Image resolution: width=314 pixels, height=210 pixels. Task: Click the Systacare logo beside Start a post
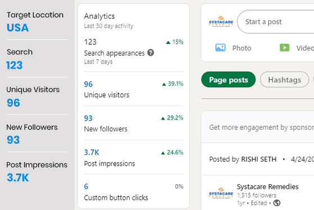click(x=221, y=22)
